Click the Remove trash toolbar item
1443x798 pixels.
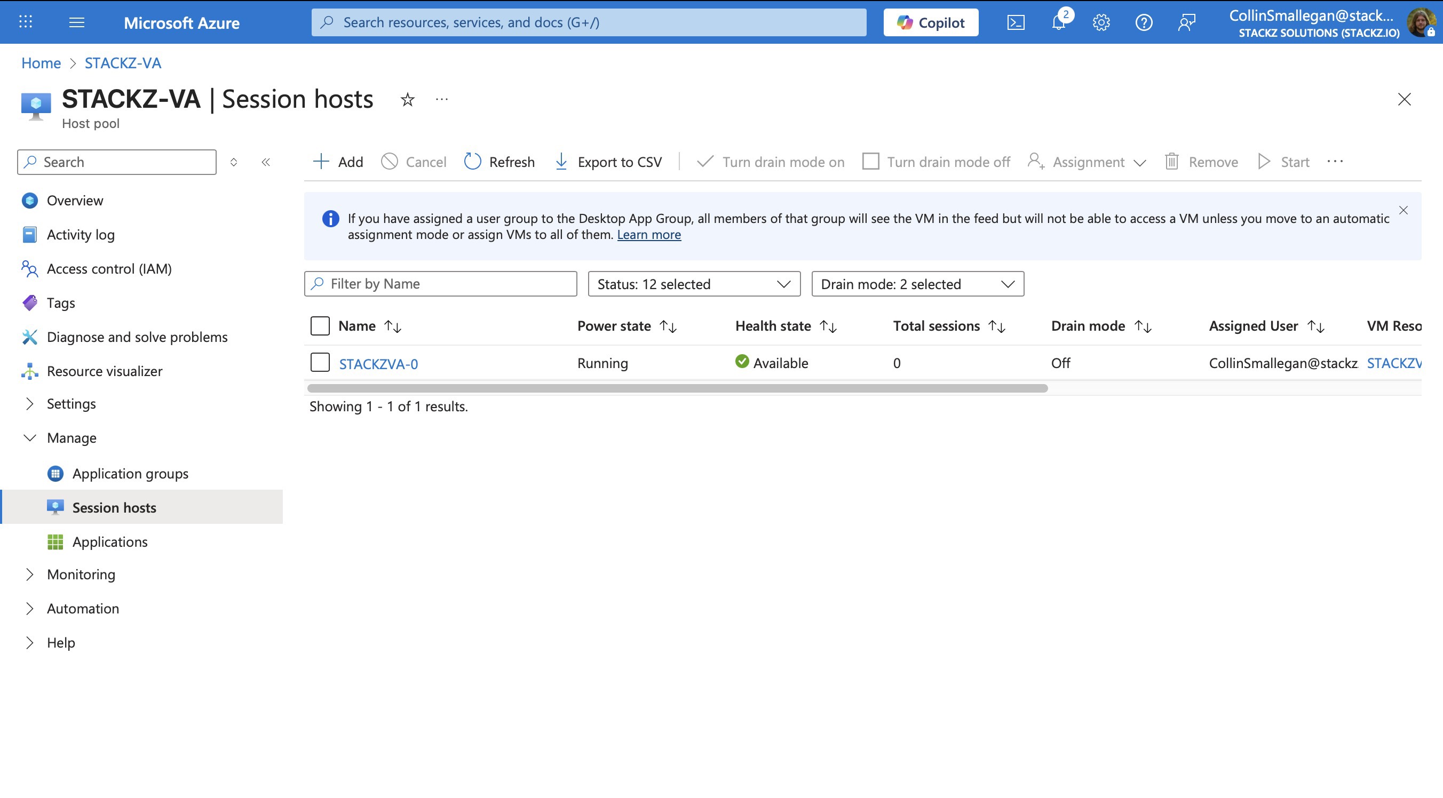[x=1201, y=162]
